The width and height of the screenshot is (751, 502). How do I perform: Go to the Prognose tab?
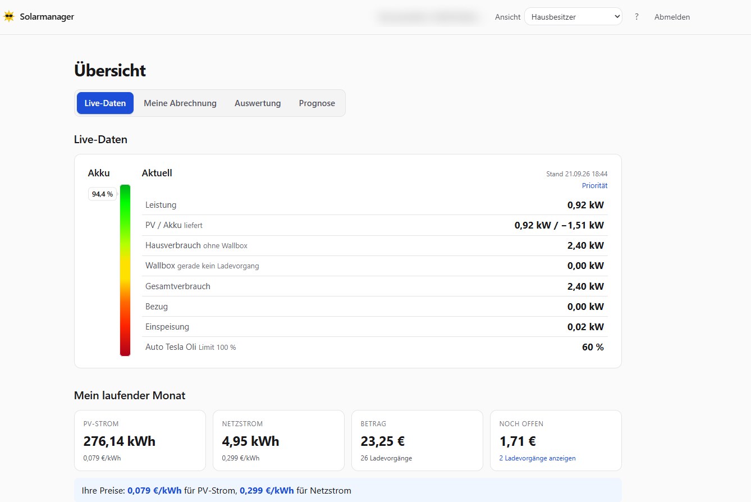pyautogui.click(x=317, y=103)
